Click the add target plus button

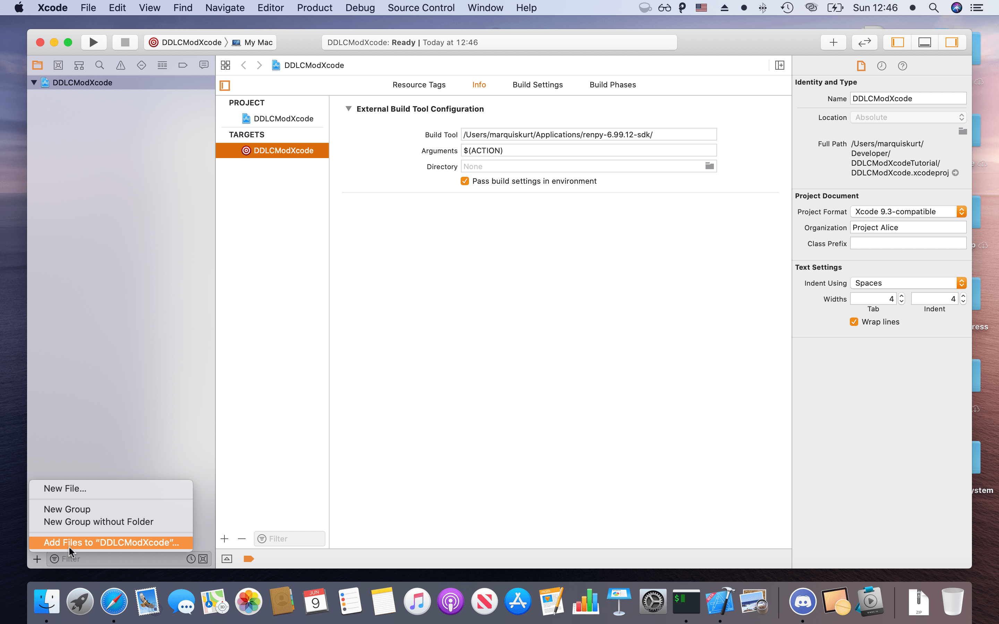click(224, 539)
